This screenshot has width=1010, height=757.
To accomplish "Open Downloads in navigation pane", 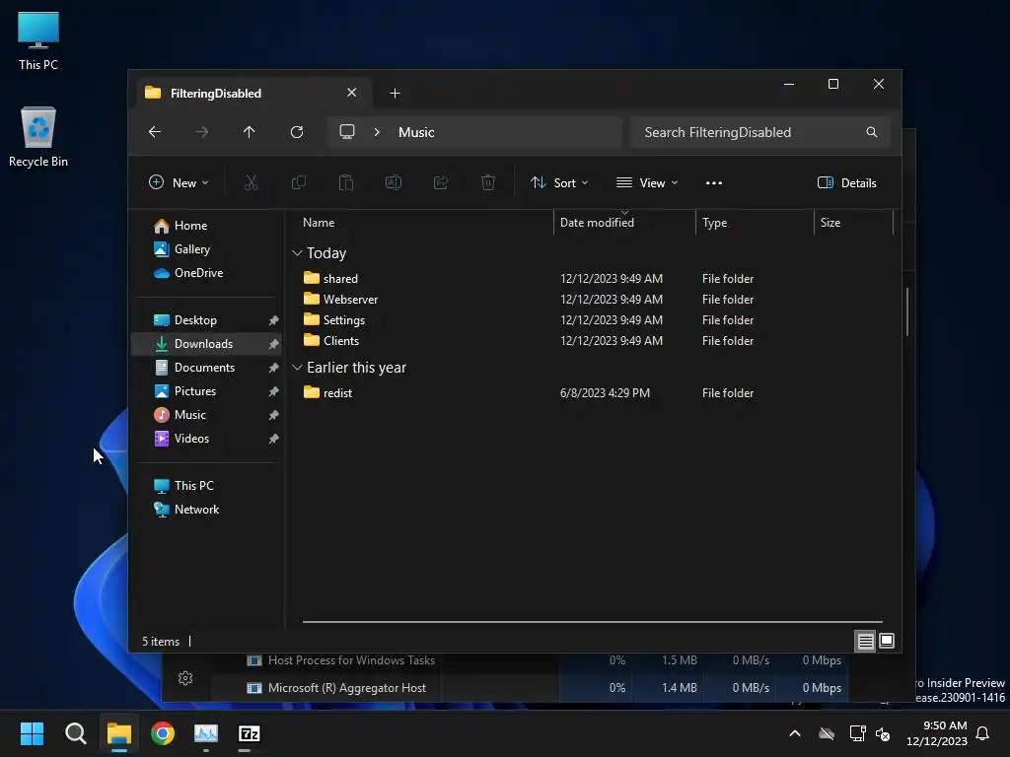I will (206, 344).
